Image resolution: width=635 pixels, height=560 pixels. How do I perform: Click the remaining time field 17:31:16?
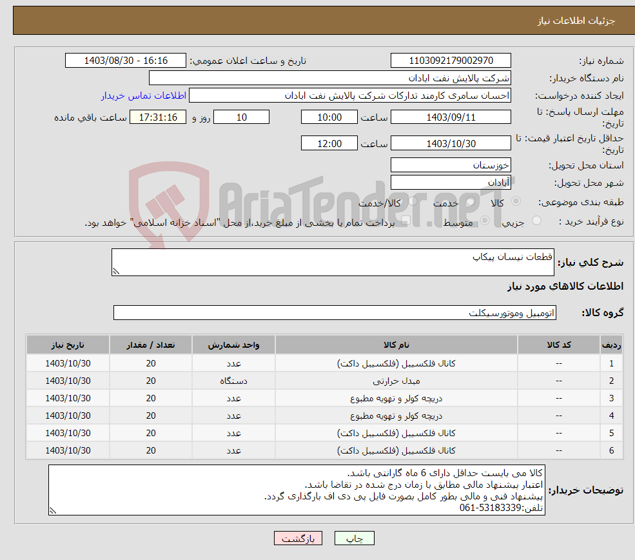(x=158, y=117)
